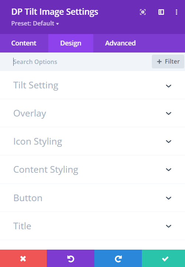Focus the Search Options field

pyautogui.click(x=81, y=62)
